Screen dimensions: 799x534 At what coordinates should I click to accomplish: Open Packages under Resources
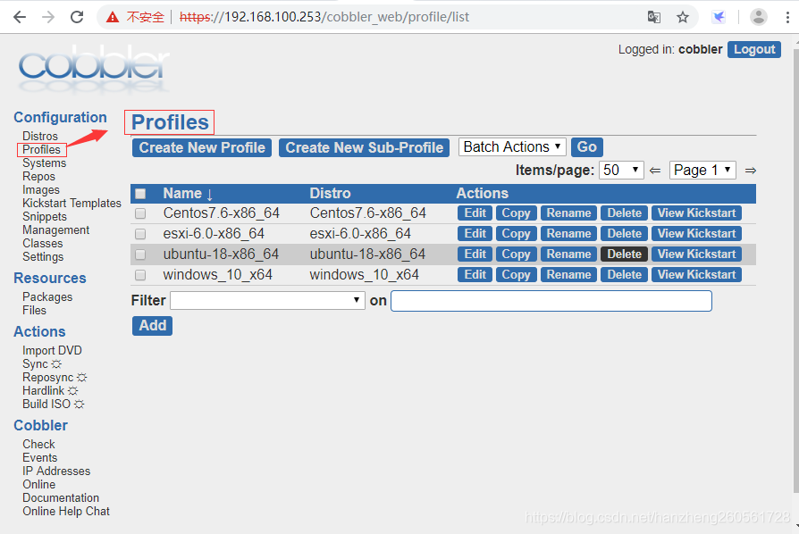pyautogui.click(x=47, y=296)
